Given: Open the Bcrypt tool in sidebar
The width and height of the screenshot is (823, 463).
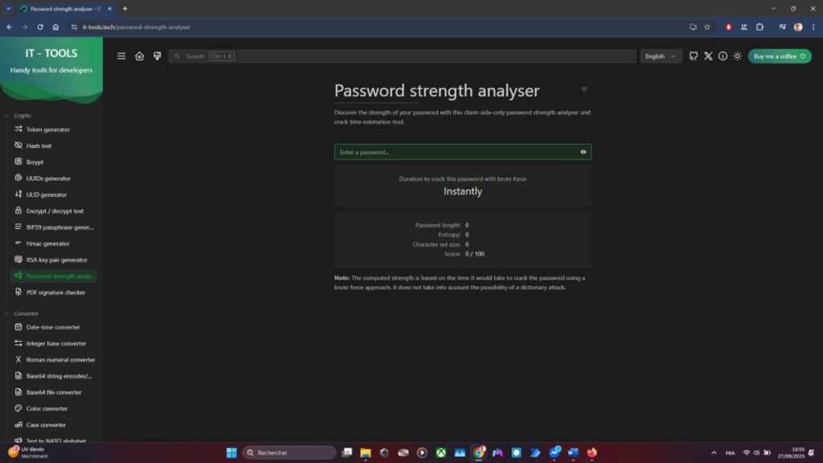Looking at the screenshot, I should 35,162.
